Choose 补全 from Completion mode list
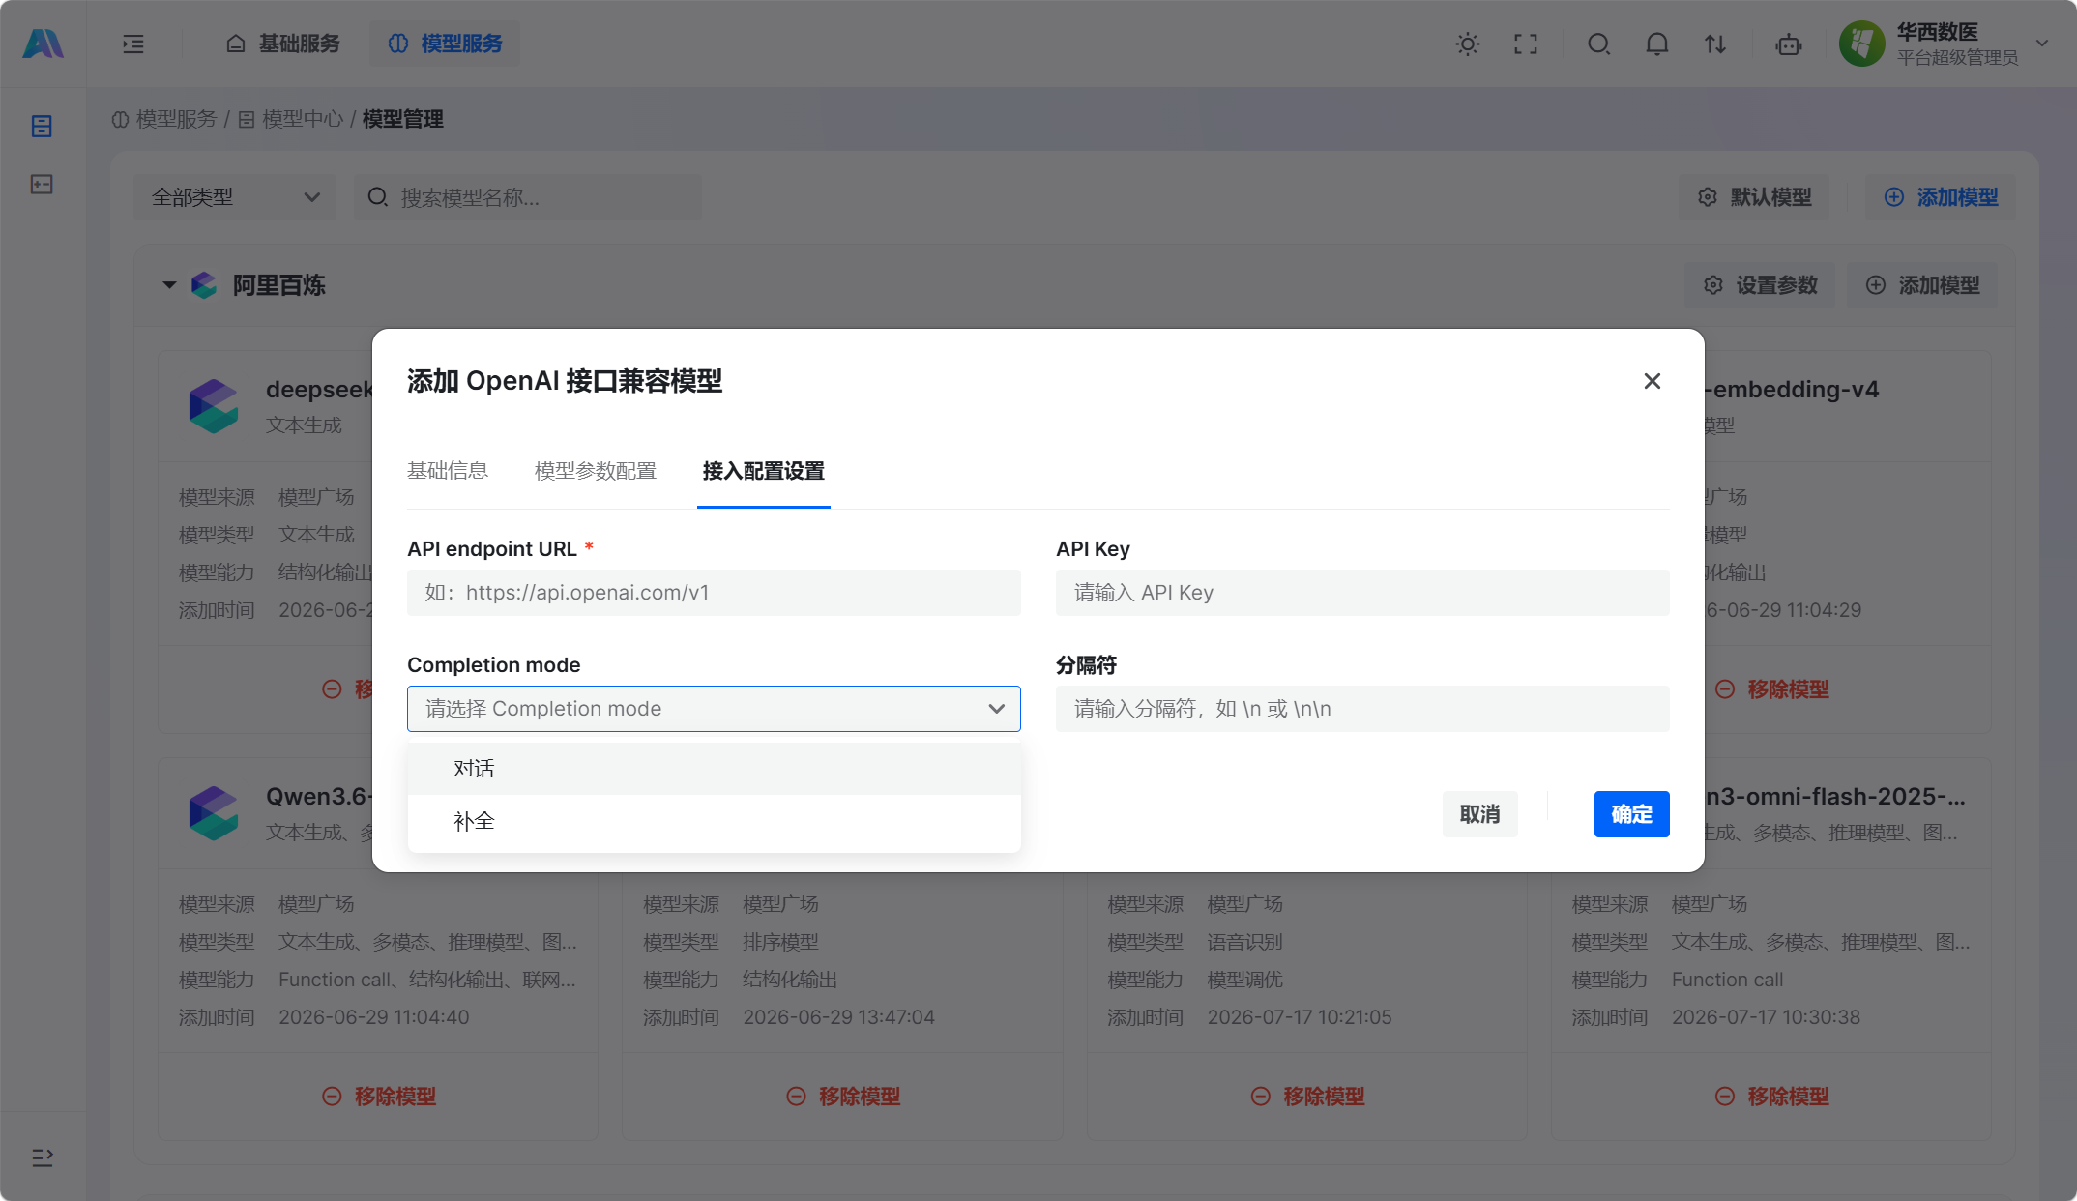Viewport: 2077px width, 1201px height. coord(714,821)
